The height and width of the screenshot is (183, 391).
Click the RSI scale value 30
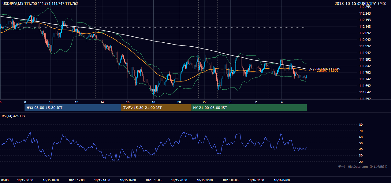pyautogui.click(x=361, y=156)
